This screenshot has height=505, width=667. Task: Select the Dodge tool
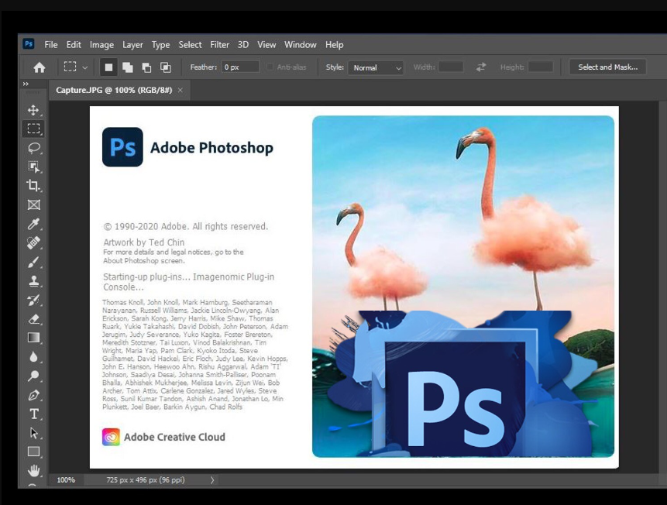[33, 376]
